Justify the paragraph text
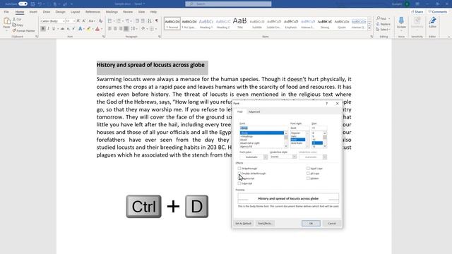Screen dimensions: 452x254 point(126,29)
